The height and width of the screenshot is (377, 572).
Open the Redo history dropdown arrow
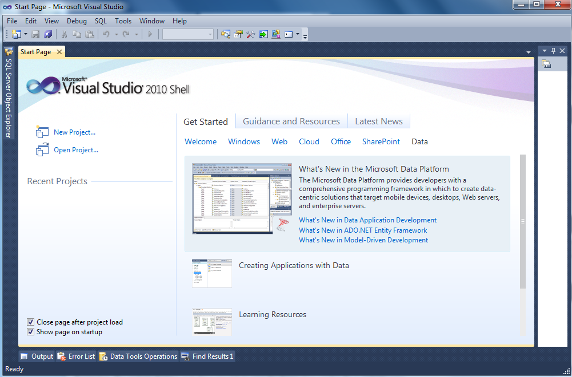[137, 34]
